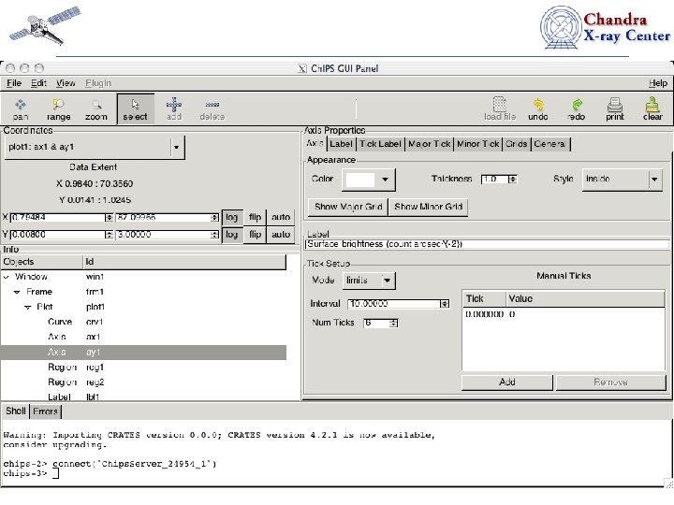The height and width of the screenshot is (505, 674).
Task: Switch to the Minor Tick tab
Action: 478,144
